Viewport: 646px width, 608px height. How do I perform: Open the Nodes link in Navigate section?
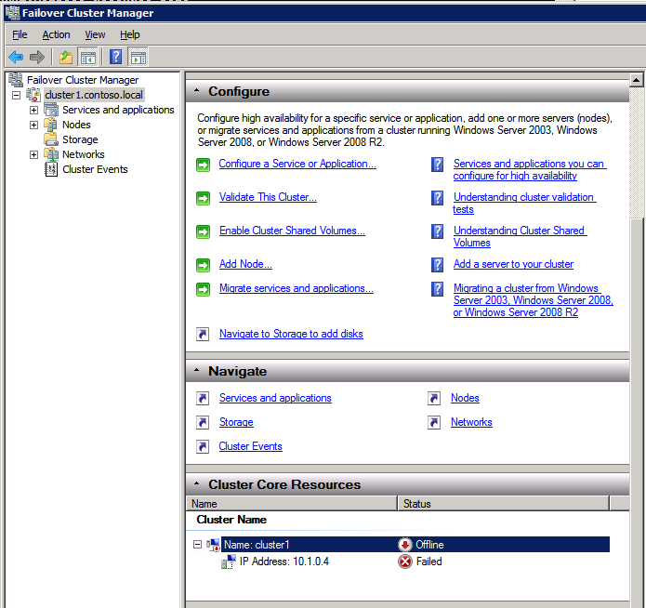(465, 398)
